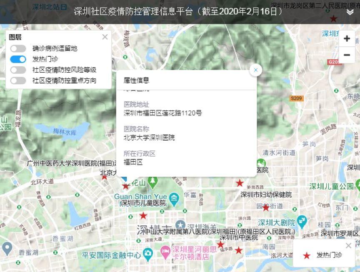Click the 深圳市 city hall star marker
The width and height of the screenshot is (360, 272).
click(x=180, y=224)
